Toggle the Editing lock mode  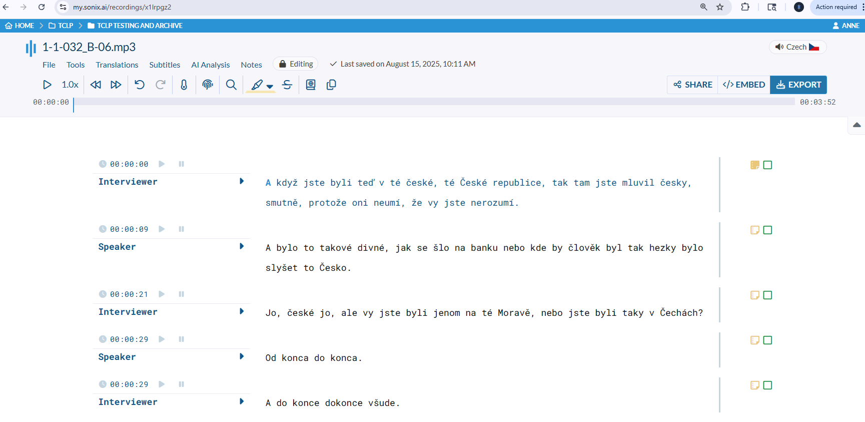click(x=296, y=64)
